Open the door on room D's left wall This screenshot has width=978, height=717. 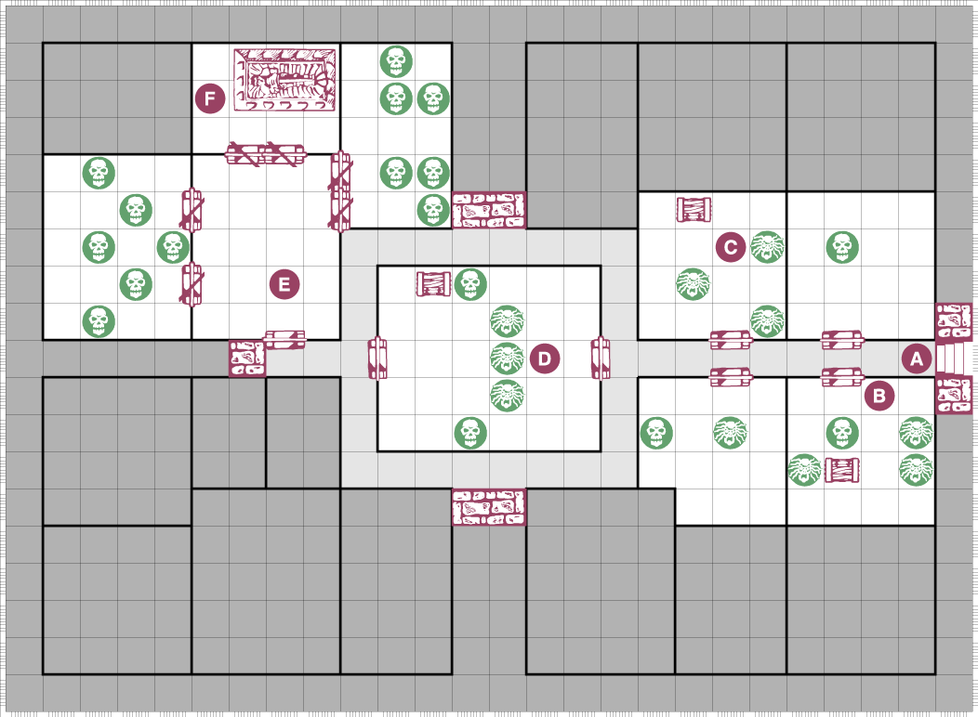pos(377,358)
